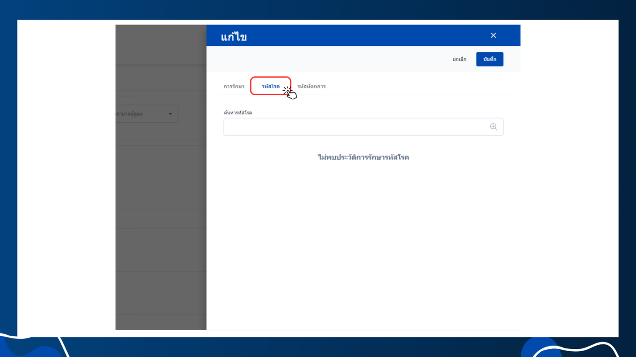Click the ไม่พบประวัติการรักษารหัสโรค message
The width and height of the screenshot is (636, 357).
[363, 157]
